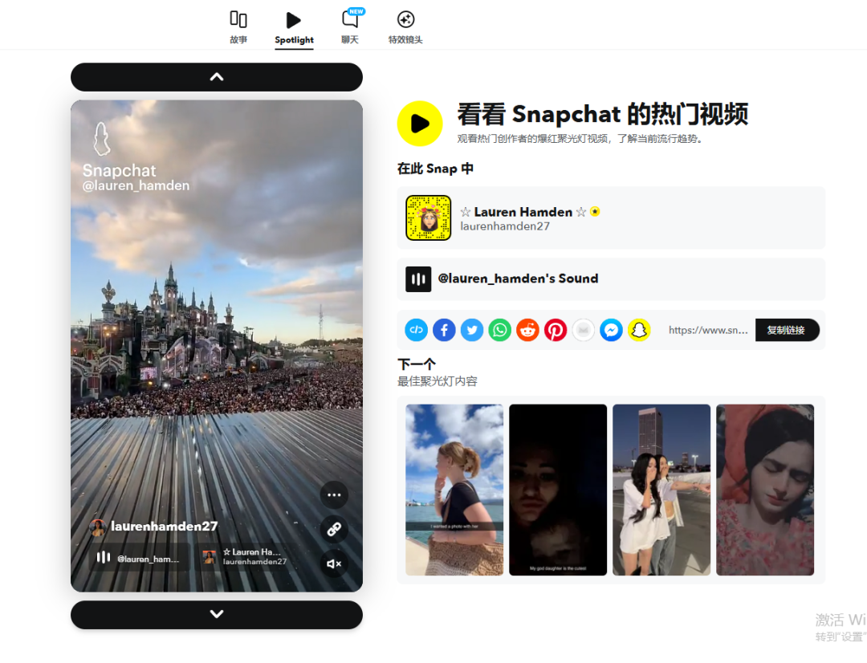
Task: Click the 在此 Snap 中 heading
Action: point(435,169)
